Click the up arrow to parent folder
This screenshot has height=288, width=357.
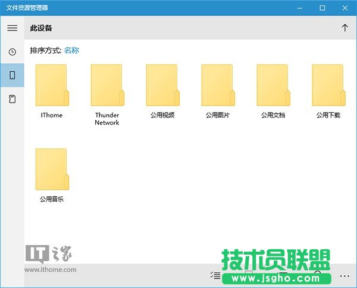tap(345, 28)
